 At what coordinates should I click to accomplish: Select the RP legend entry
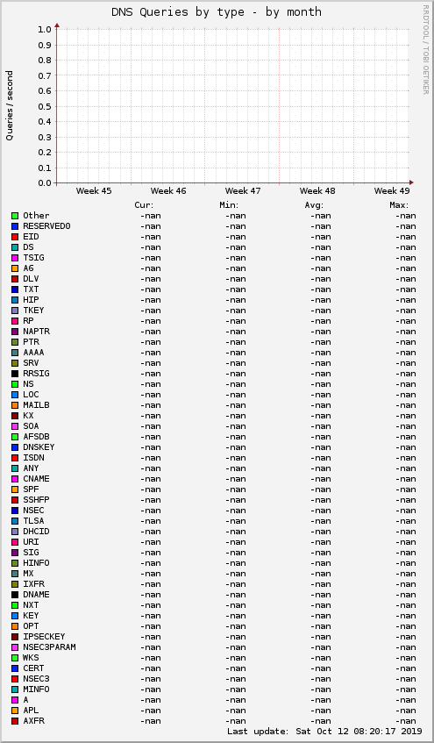(28, 321)
